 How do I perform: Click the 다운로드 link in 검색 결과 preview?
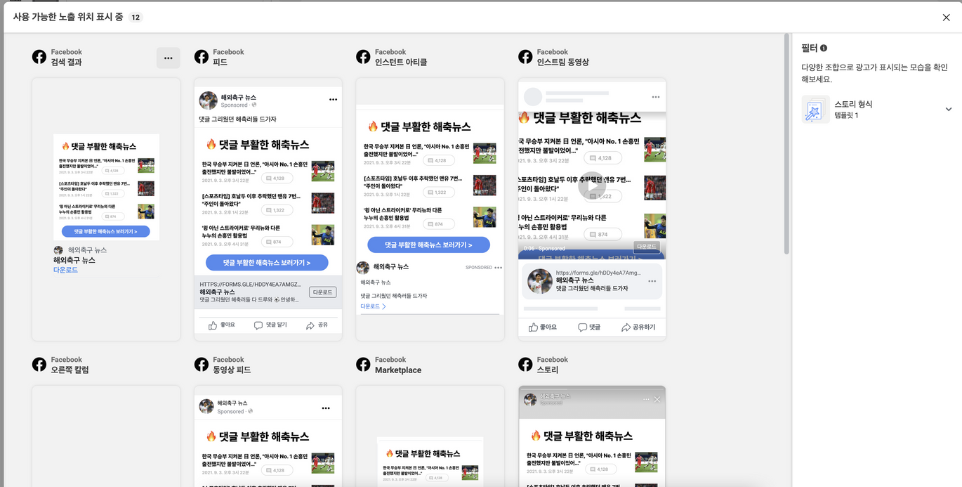pyautogui.click(x=65, y=270)
